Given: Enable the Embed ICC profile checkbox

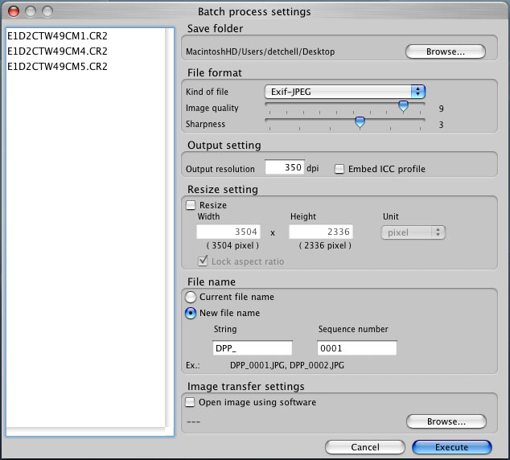Looking at the screenshot, I should 339,169.
